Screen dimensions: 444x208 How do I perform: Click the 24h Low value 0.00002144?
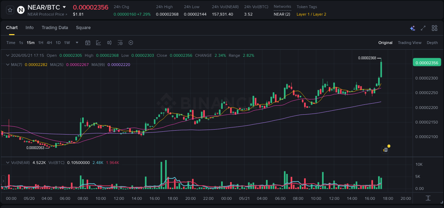[x=195, y=14]
